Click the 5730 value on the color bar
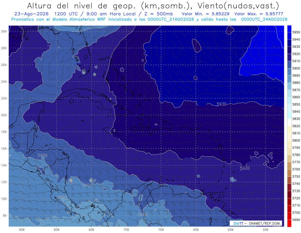 coord(296,191)
